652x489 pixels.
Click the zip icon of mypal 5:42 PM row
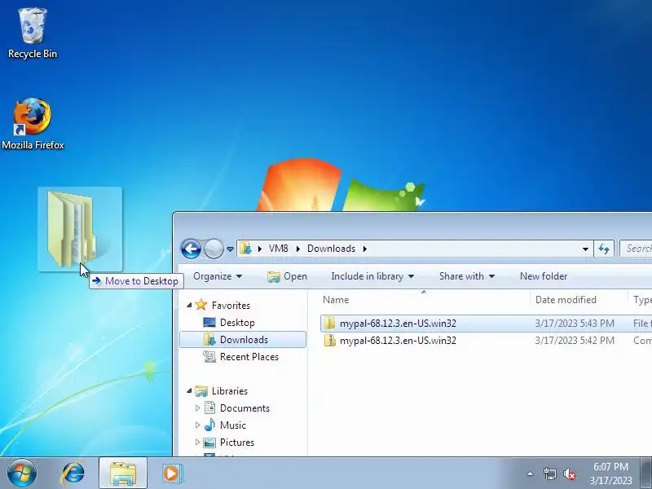330,340
